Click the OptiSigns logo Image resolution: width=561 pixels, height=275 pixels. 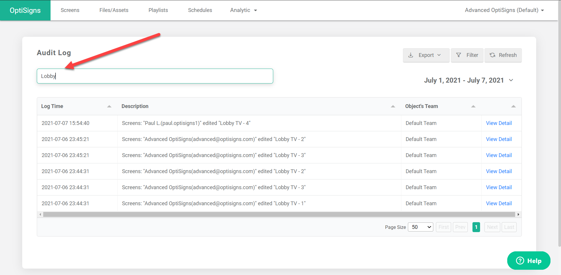(25, 10)
